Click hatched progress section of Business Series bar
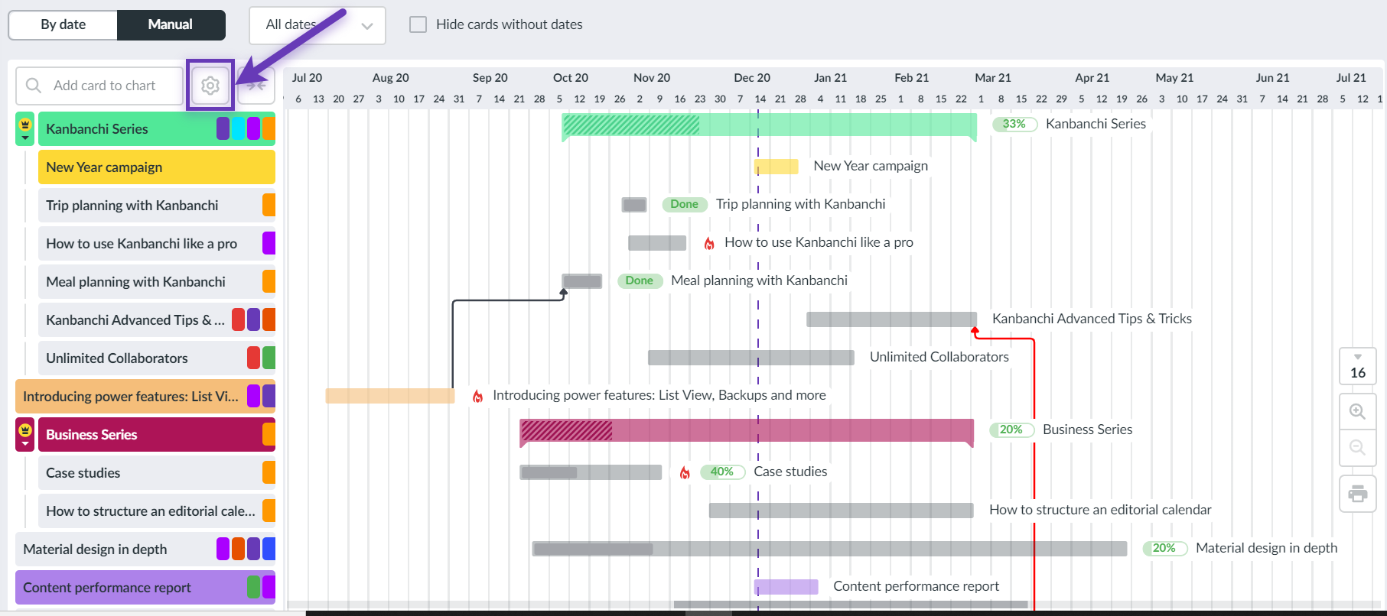1387x616 pixels. pos(567,431)
